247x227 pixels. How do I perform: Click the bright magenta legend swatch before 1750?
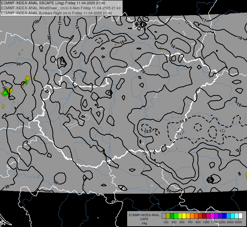(212, 216)
